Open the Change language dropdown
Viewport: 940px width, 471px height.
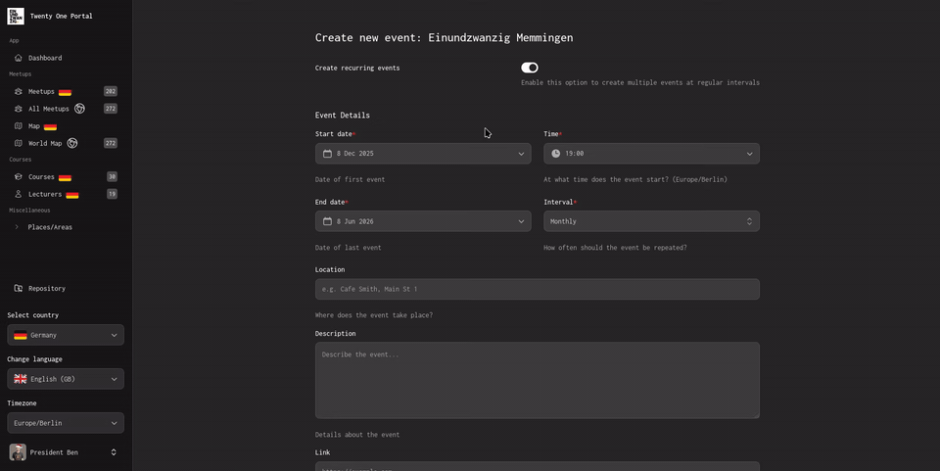66,379
